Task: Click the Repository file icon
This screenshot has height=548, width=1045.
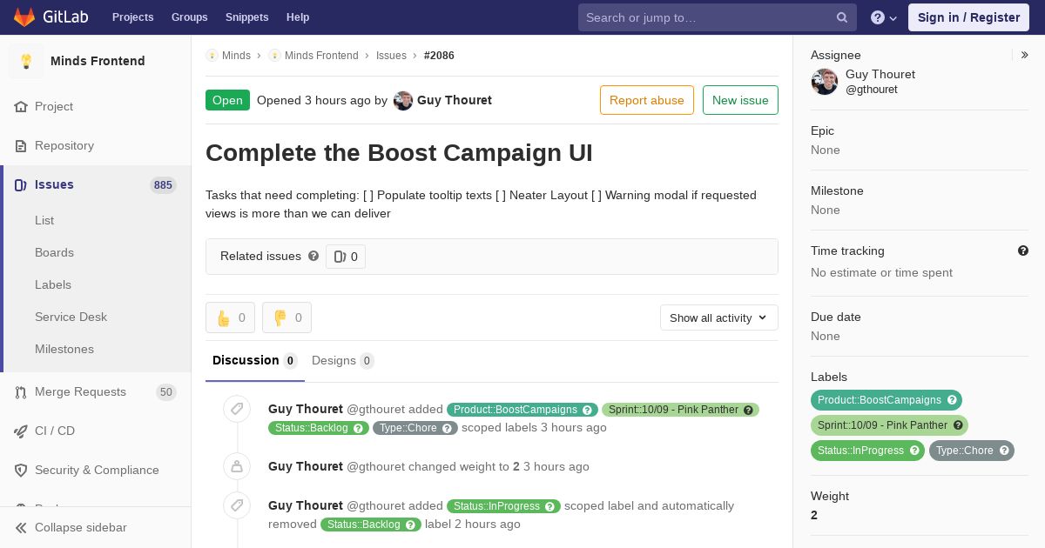Action: [x=21, y=145]
